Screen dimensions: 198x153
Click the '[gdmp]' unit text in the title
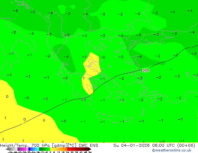(60, 146)
